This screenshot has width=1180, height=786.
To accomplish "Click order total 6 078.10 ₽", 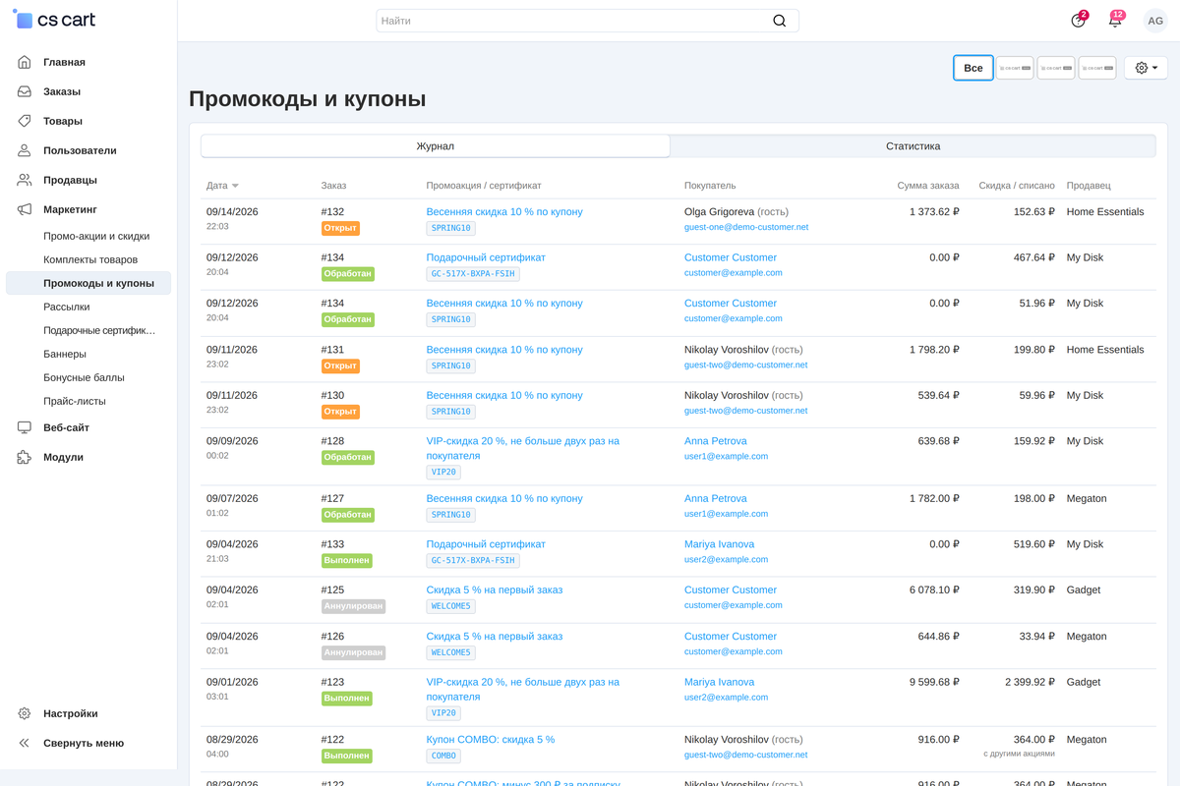I will coord(934,589).
